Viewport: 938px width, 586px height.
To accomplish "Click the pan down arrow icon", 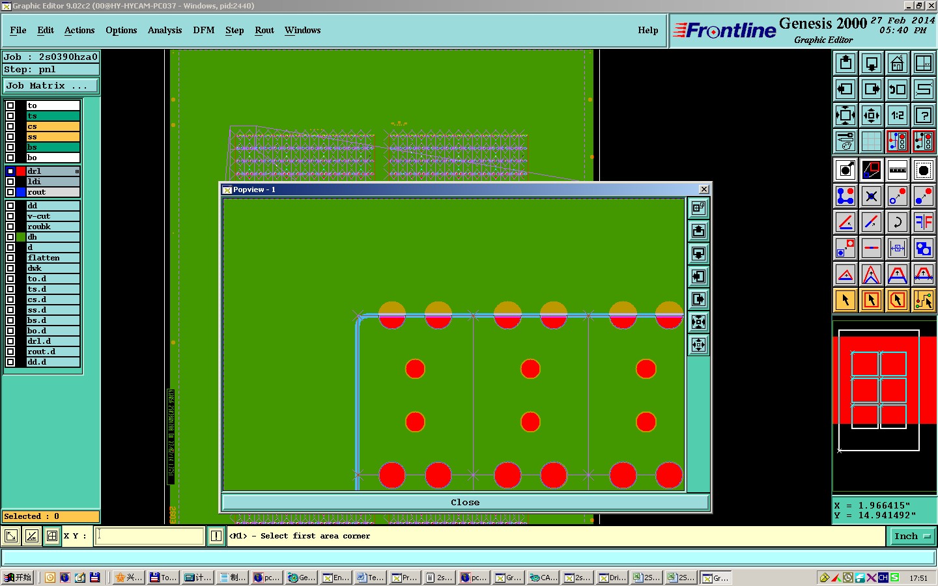I will tap(872, 63).
